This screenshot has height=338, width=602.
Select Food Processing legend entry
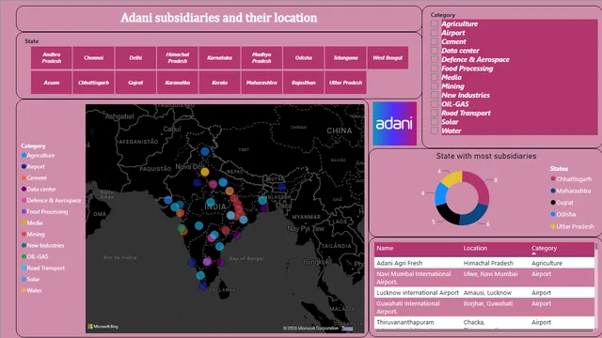click(x=44, y=211)
